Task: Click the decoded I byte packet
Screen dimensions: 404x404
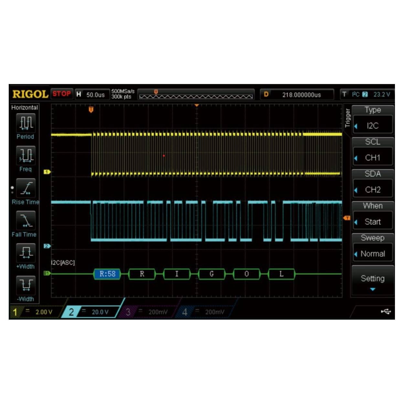Action: [177, 274]
